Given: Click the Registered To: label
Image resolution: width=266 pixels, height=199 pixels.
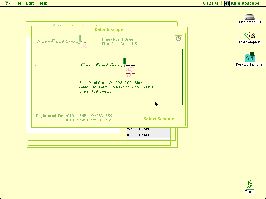Looking at the screenshot, I should 50,116.
